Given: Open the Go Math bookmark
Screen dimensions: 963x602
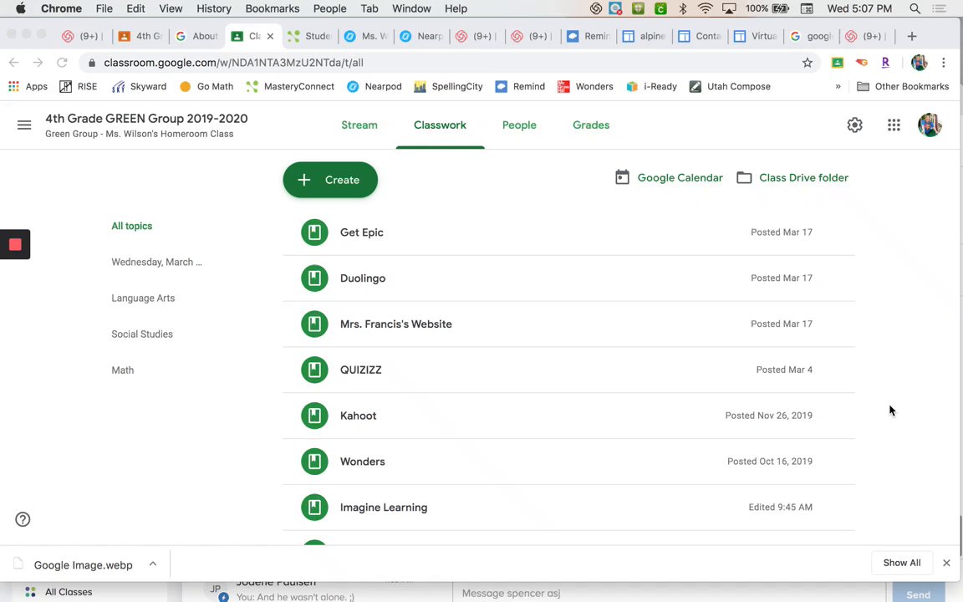Looking at the screenshot, I should click(206, 87).
